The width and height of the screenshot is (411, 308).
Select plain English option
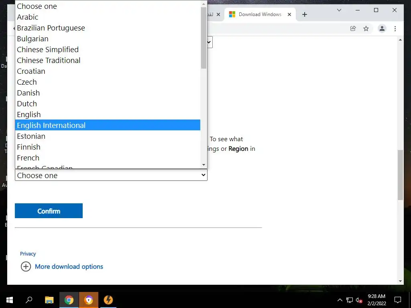tap(108, 114)
